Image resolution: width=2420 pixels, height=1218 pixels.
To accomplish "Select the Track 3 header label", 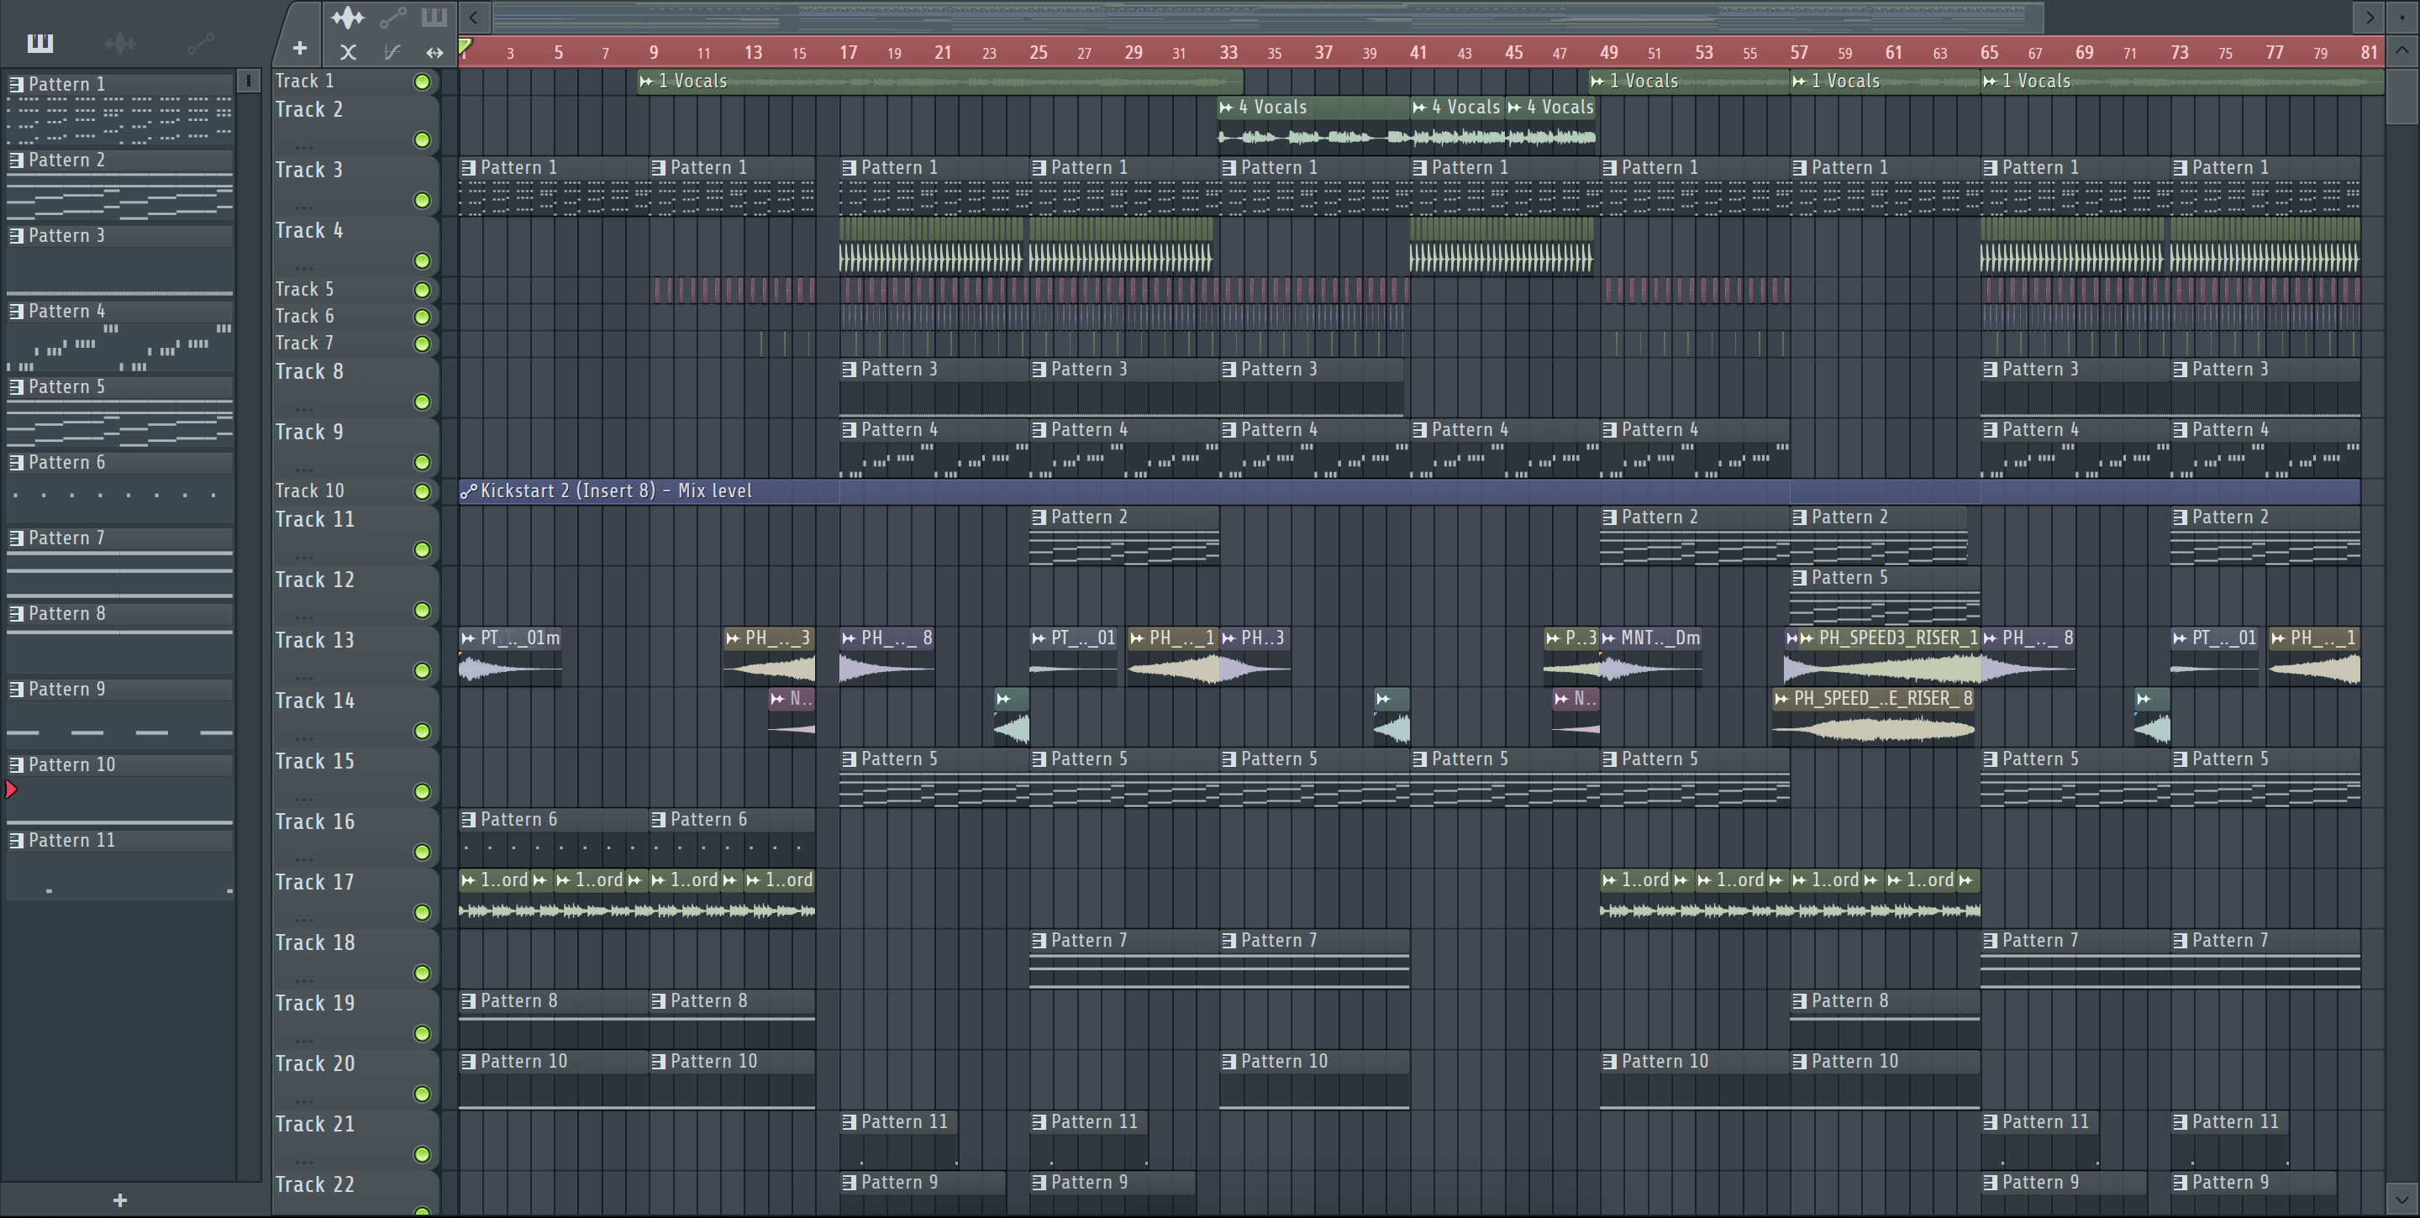I will pyautogui.click(x=309, y=170).
